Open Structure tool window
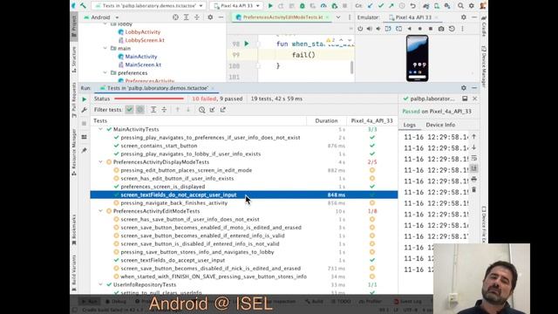Viewport: 558px width, 314px height. 74,59
